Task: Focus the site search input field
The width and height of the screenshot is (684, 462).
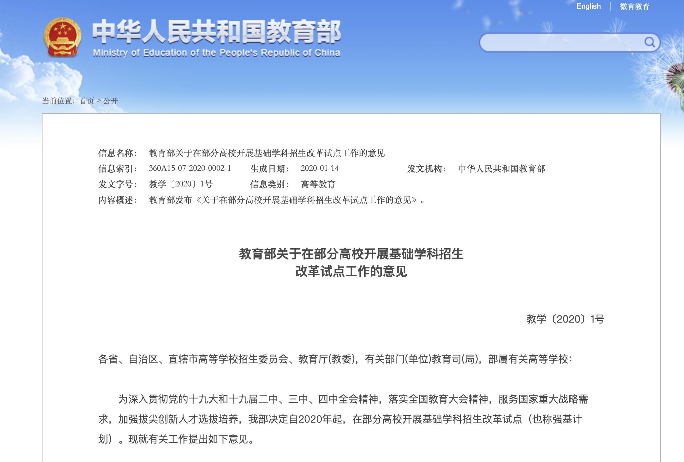Action: pos(569,43)
